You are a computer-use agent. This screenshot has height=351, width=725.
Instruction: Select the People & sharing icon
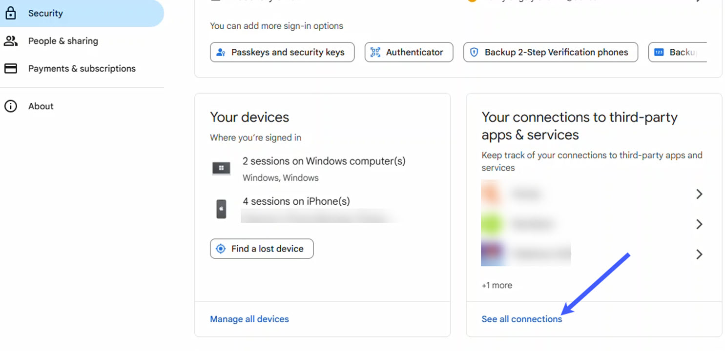[11, 41]
